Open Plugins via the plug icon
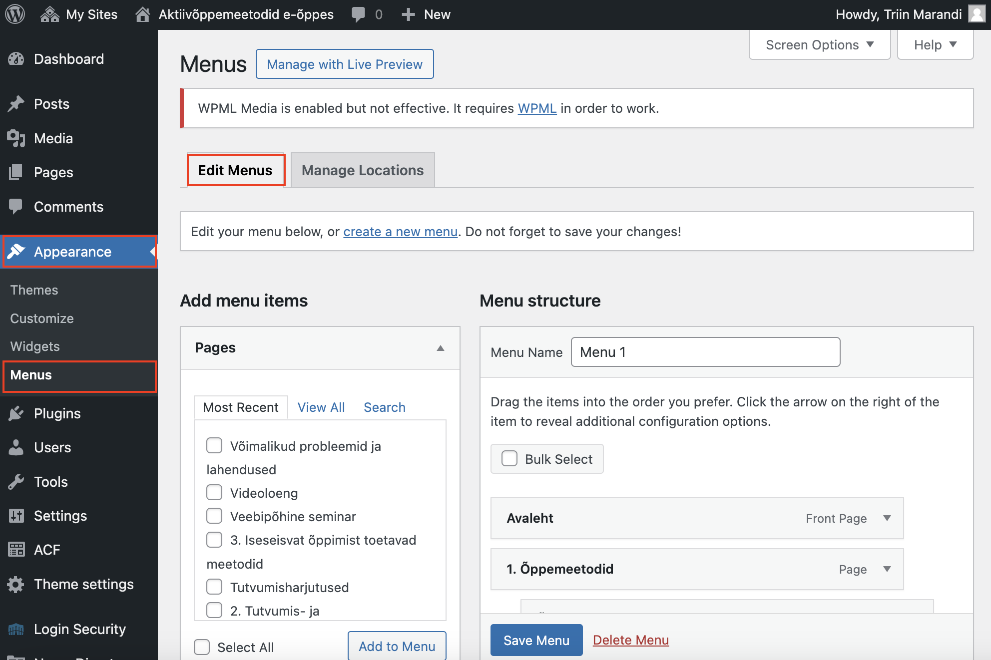Image resolution: width=991 pixels, height=660 pixels. coord(16,413)
